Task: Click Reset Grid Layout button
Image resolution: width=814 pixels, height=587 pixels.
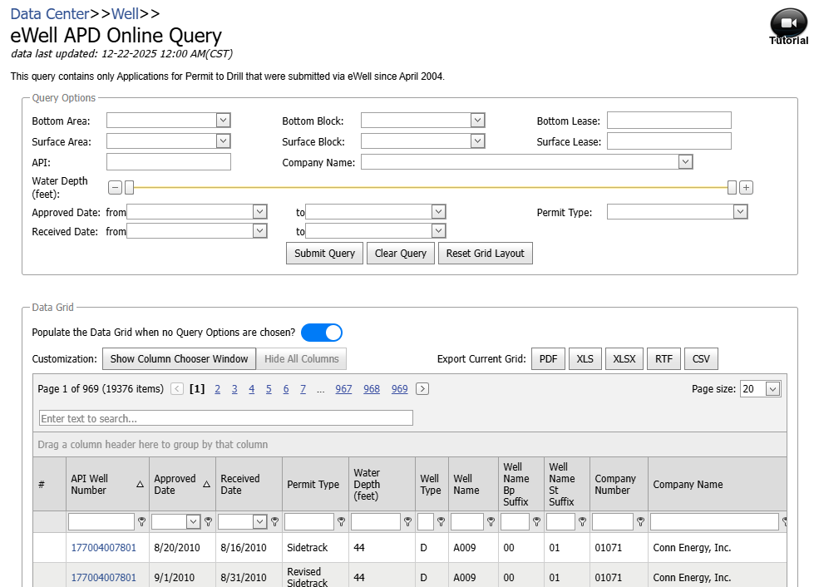Action: point(486,254)
